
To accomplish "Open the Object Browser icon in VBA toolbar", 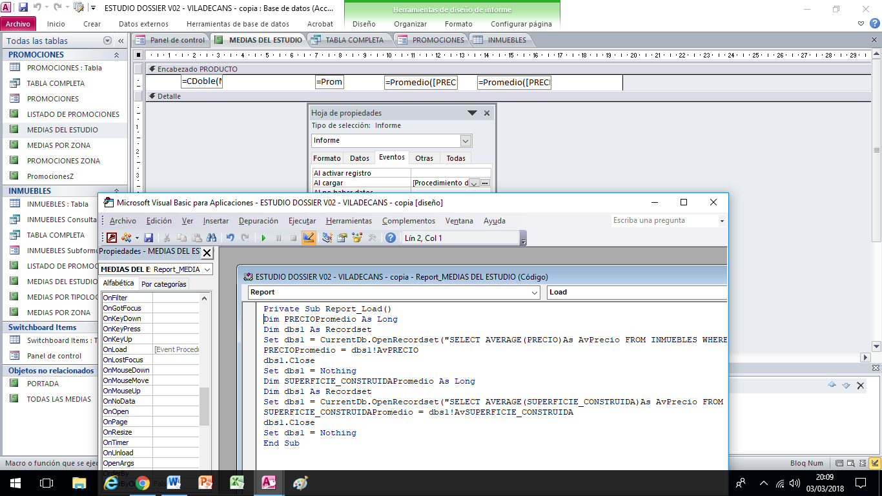I will (x=357, y=238).
